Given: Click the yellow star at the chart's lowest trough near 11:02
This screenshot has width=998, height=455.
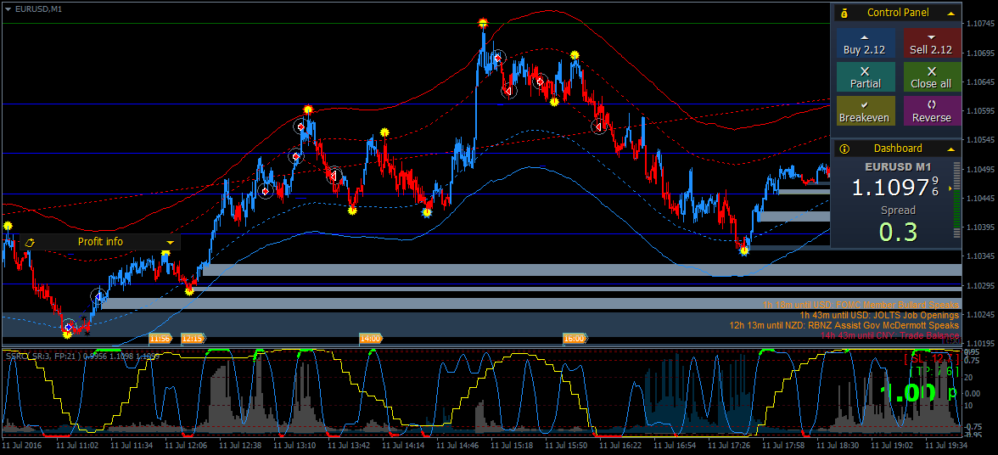Looking at the screenshot, I should click(x=67, y=334).
